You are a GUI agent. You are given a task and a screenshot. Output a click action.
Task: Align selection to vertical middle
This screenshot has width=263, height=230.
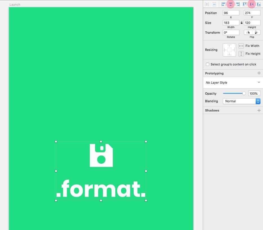point(252,4)
